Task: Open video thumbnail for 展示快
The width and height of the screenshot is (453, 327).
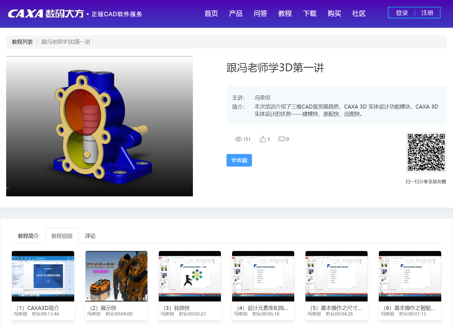Action: [116, 276]
